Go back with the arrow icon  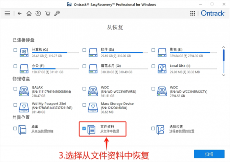pyautogui.click(x=20, y=13)
